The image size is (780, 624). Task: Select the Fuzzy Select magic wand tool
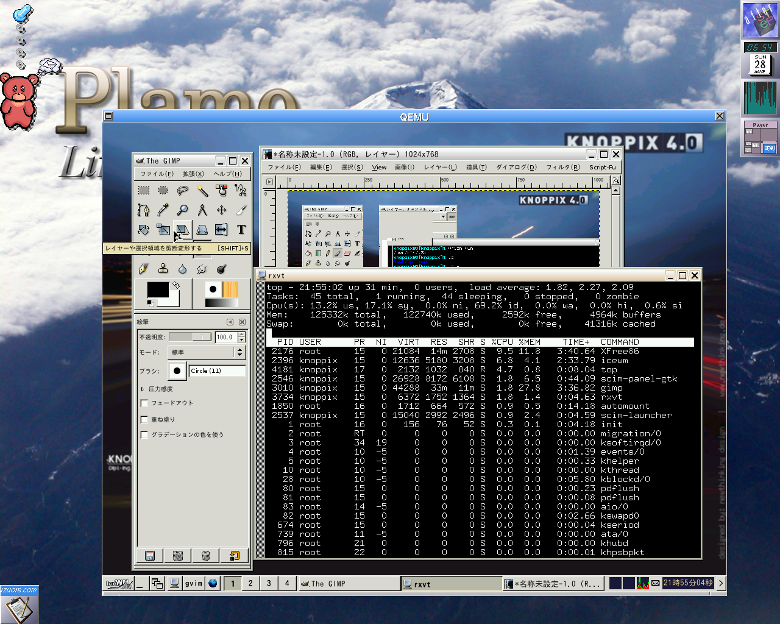click(202, 191)
